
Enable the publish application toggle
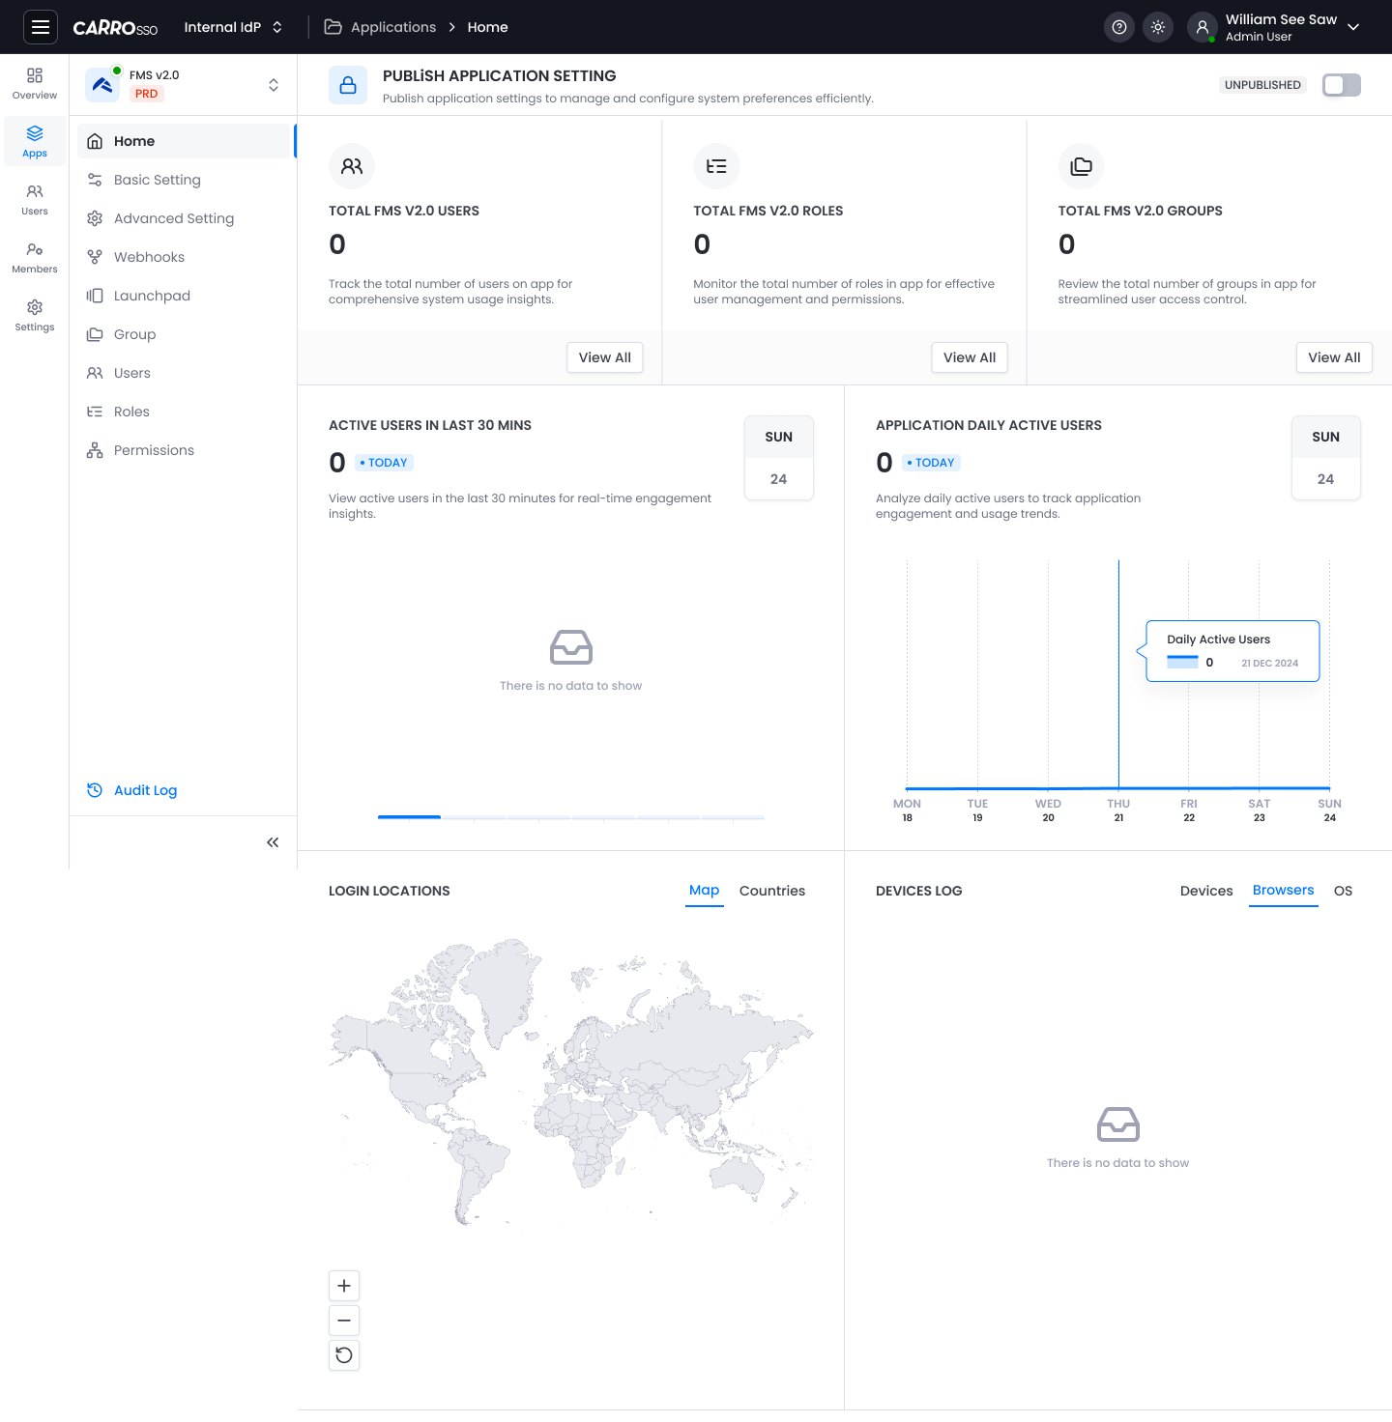pos(1341,85)
